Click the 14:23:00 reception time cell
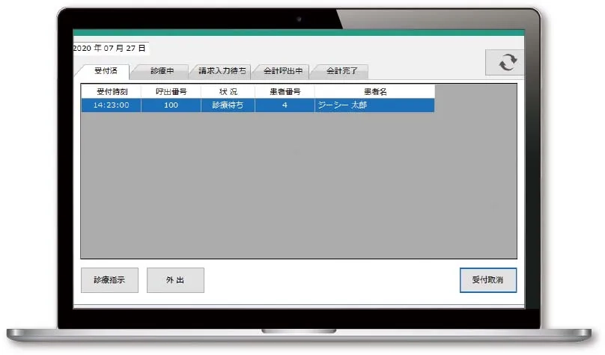Screen dimensions: 605x355 111,105
